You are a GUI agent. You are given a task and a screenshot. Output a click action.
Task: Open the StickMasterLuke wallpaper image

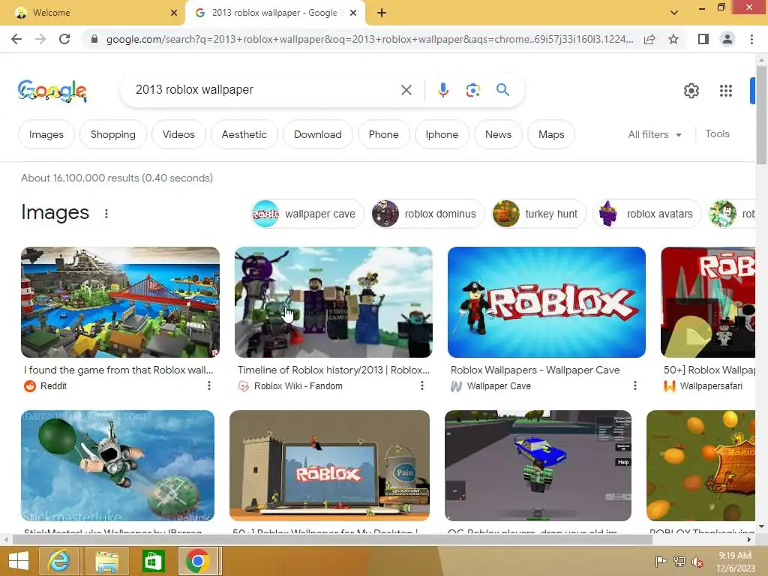tap(118, 466)
